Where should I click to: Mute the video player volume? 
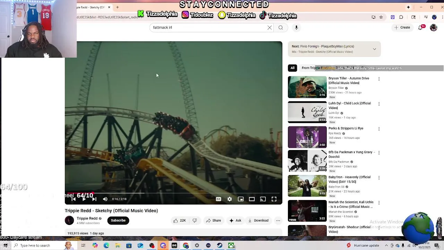pyautogui.click(x=105, y=199)
